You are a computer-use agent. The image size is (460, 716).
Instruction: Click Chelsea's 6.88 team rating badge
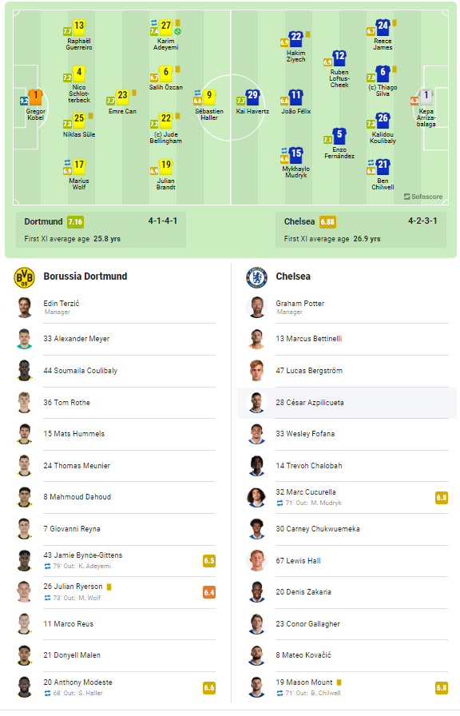(x=327, y=222)
